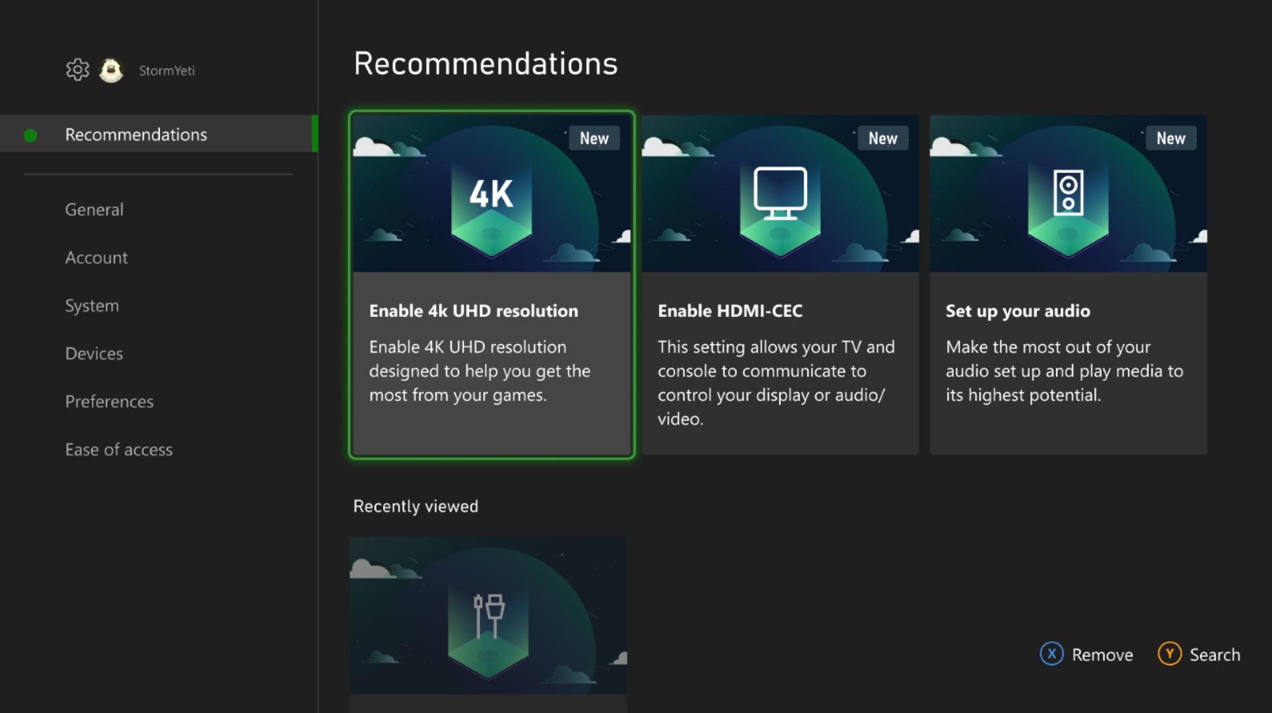Expand the Ease of access section
The height and width of the screenshot is (713, 1272).
[x=120, y=450]
